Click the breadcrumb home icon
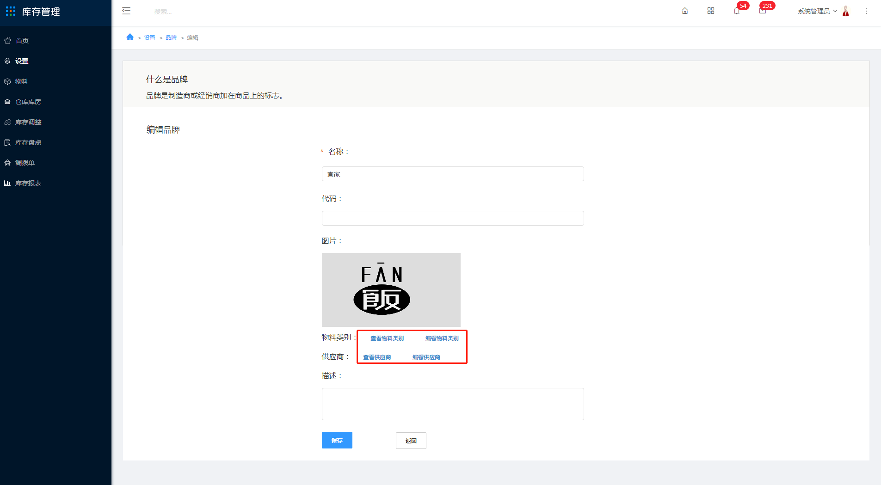Viewport: 881px width, 485px height. [130, 37]
